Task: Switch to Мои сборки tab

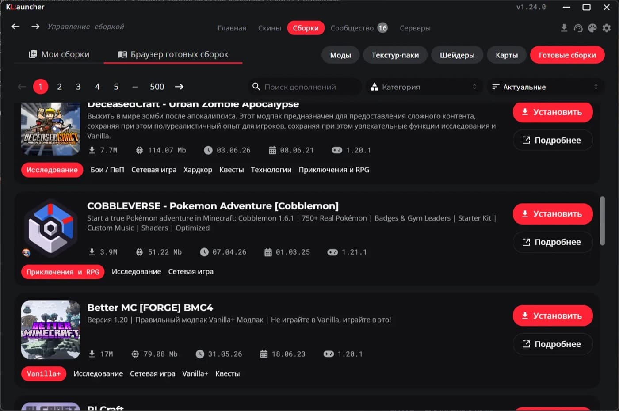Action: click(x=59, y=54)
